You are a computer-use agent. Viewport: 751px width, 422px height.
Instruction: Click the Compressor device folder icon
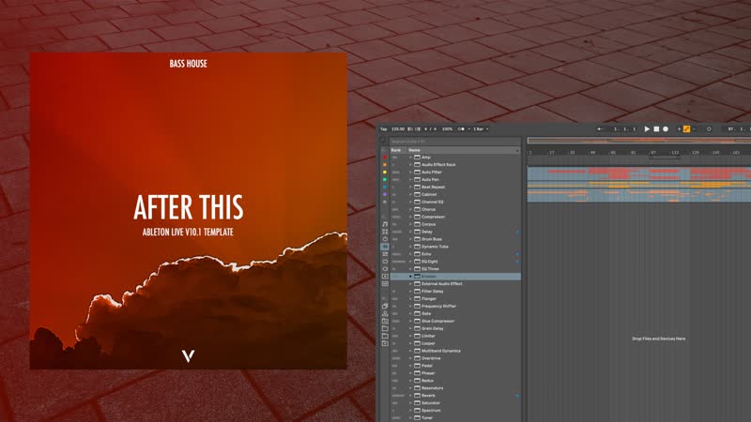417,217
